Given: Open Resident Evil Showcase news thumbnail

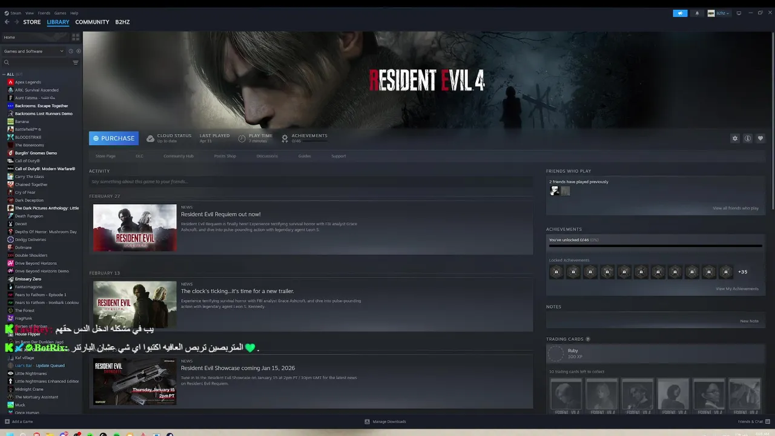Looking at the screenshot, I should [135, 381].
